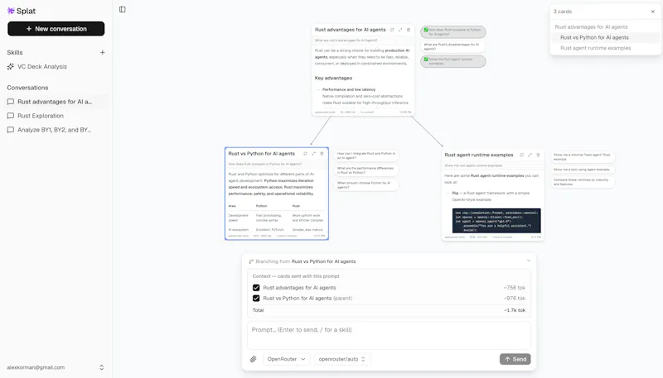The image size is (663, 378).
Task: Expand the 'Rust vs Python for AI agents' card
Action: (313, 154)
